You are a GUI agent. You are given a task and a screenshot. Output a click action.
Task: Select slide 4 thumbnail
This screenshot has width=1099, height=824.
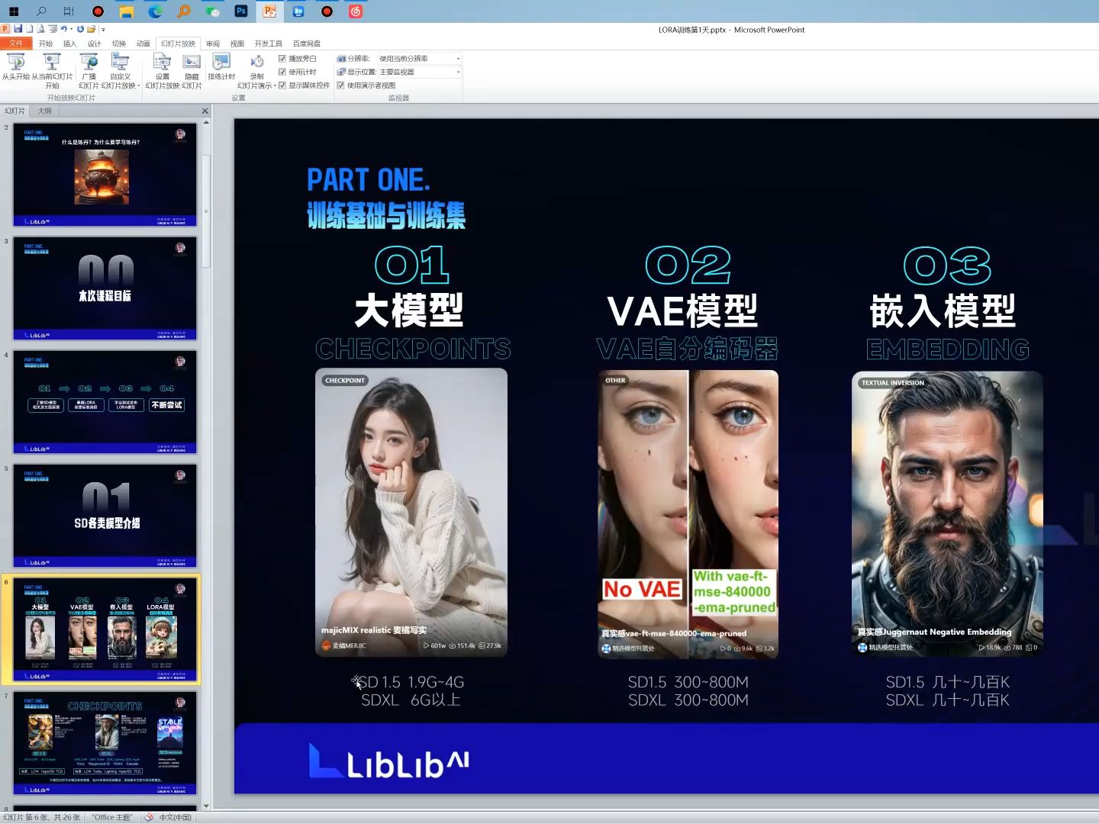click(x=105, y=401)
